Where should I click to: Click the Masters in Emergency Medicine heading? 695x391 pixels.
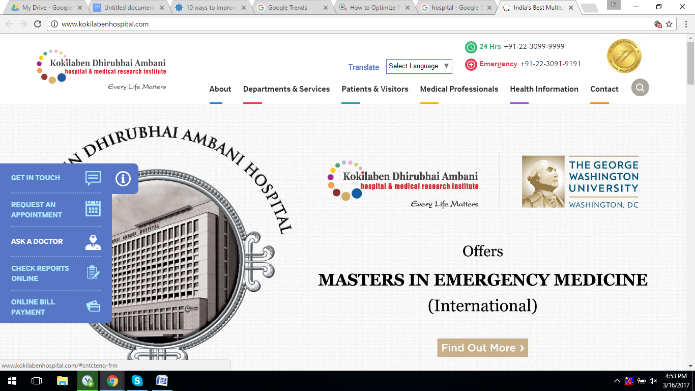[x=483, y=280]
